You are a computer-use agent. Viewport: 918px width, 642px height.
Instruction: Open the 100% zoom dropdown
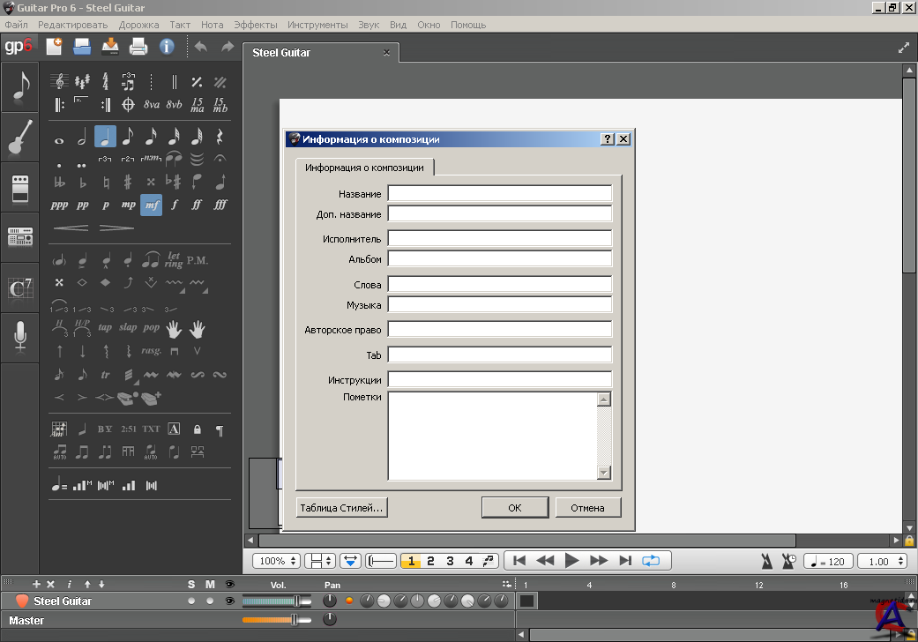coord(275,561)
